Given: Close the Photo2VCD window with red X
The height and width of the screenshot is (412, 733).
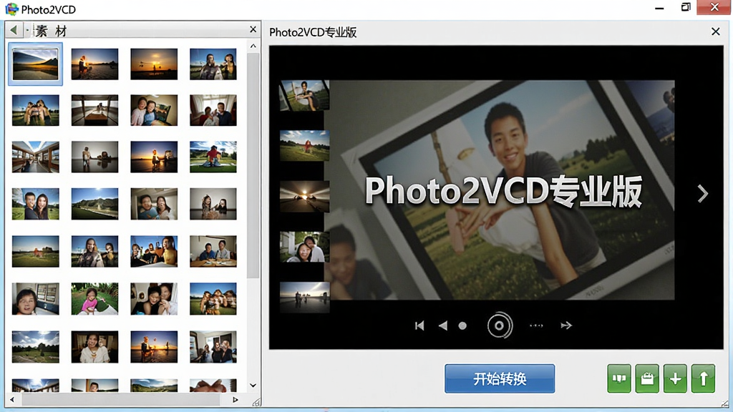Looking at the screenshot, I should (x=714, y=7).
